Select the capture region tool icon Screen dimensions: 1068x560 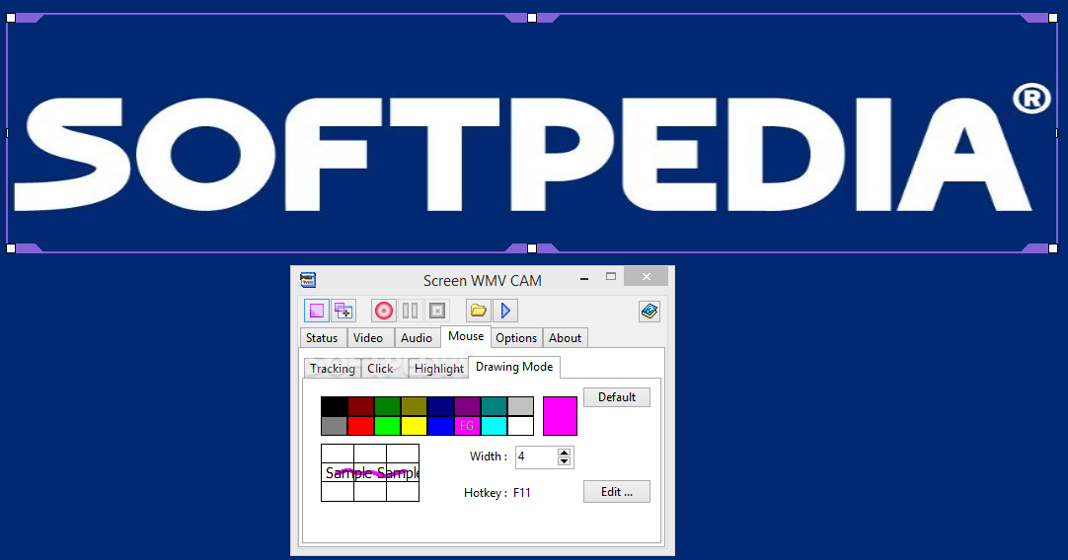pos(317,311)
